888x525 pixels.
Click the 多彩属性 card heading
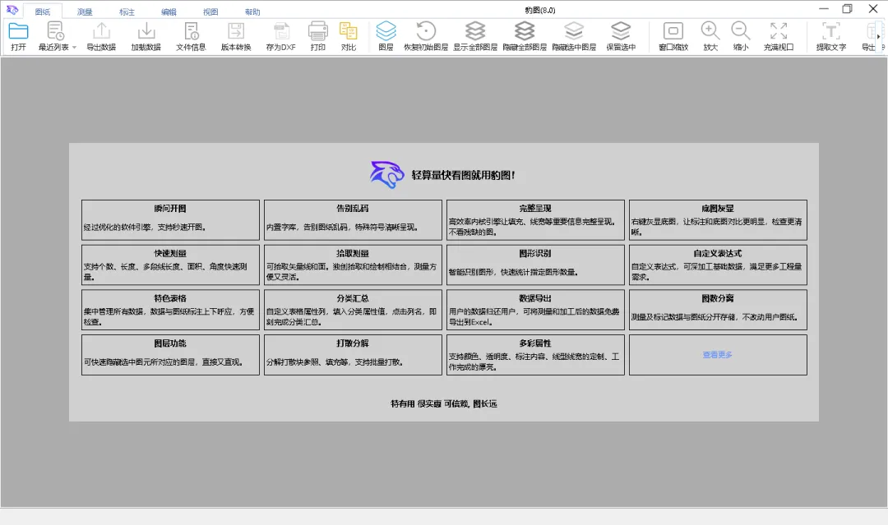pyautogui.click(x=535, y=343)
